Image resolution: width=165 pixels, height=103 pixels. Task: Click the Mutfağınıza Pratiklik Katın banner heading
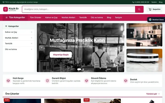(77, 40)
